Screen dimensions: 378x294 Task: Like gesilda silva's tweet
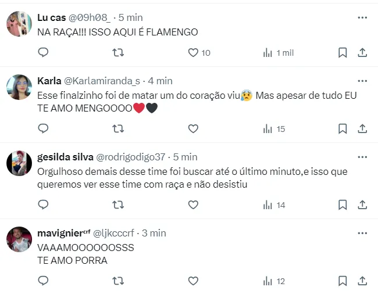pos(194,205)
